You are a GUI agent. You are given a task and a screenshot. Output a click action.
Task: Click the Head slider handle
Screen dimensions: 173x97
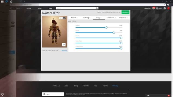121,38
